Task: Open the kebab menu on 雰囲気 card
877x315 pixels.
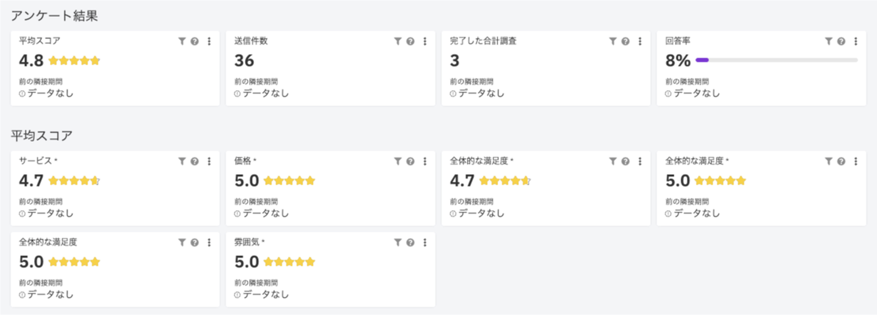Action: 424,242
